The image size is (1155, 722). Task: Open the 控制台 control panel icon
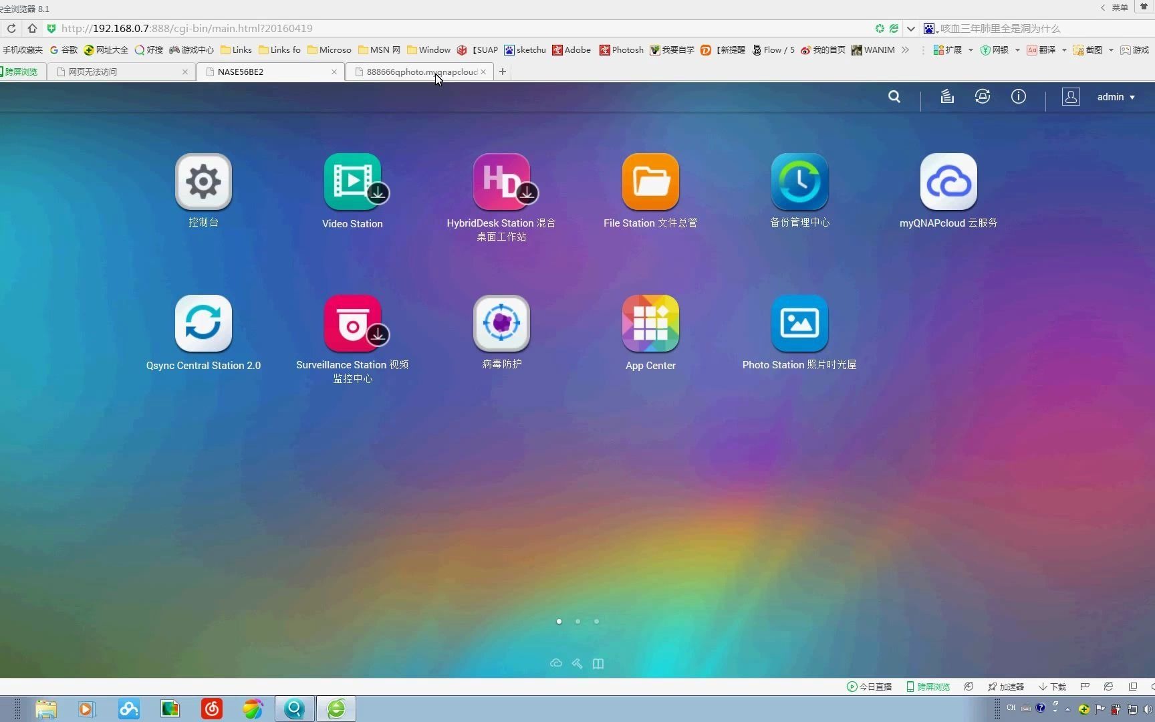[x=203, y=182]
